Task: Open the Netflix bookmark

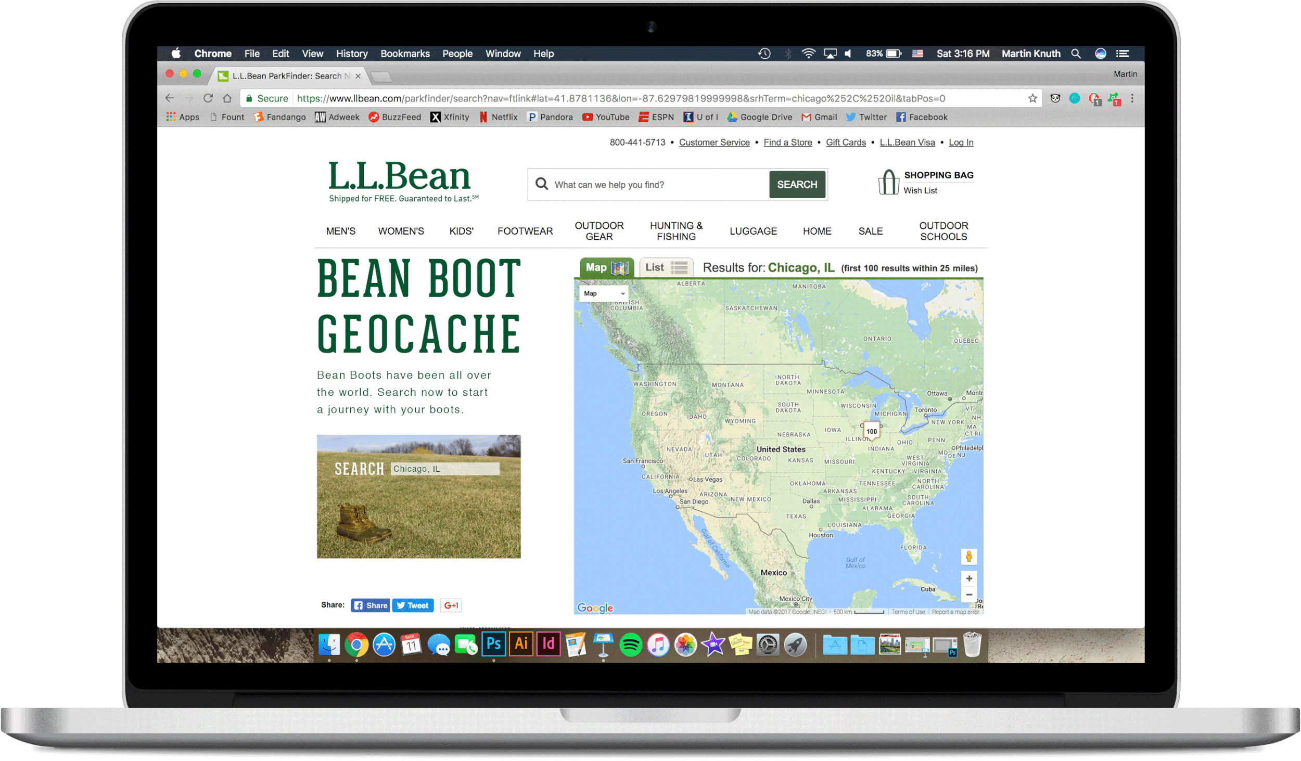Action: [499, 117]
